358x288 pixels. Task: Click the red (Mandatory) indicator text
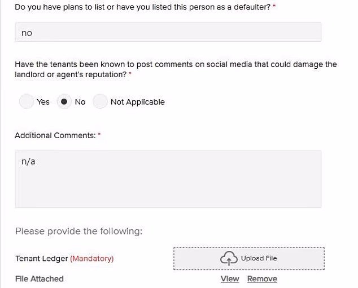(x=92, y=259)
